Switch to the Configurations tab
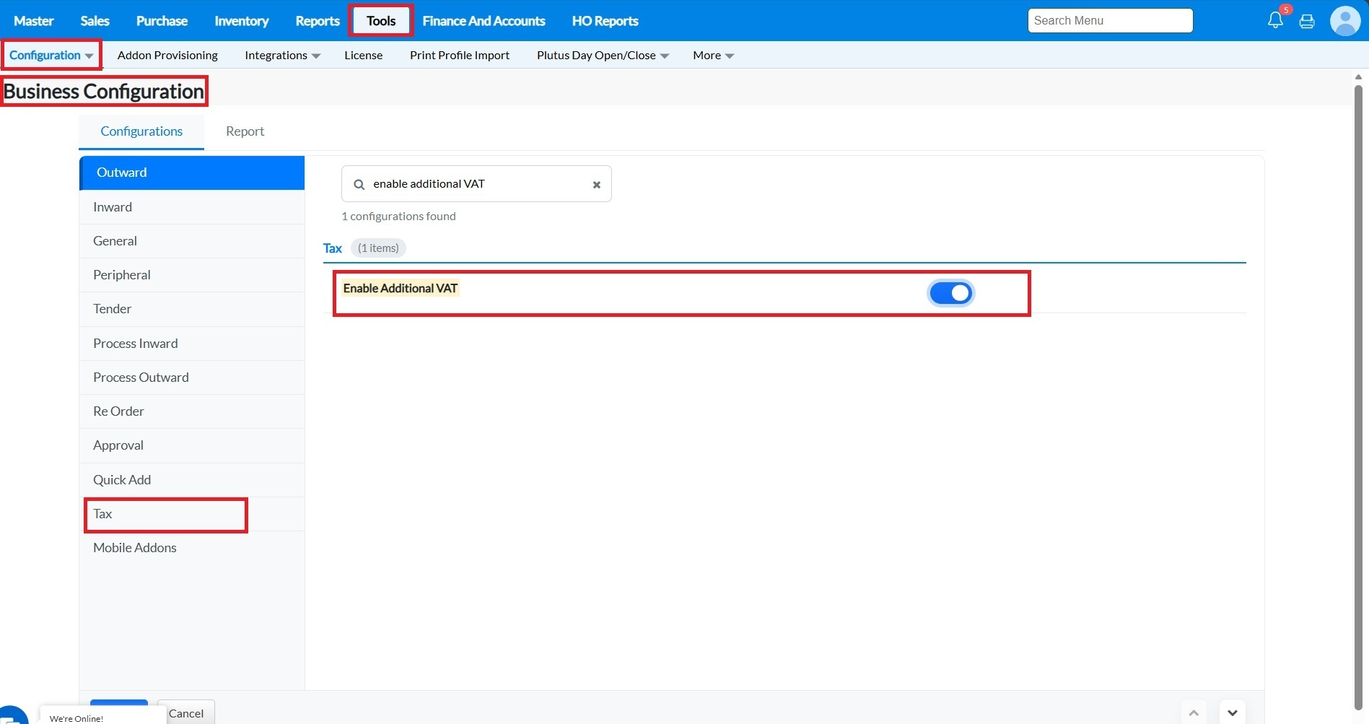Screen dimensions: 1369x724 click(141, 131)
